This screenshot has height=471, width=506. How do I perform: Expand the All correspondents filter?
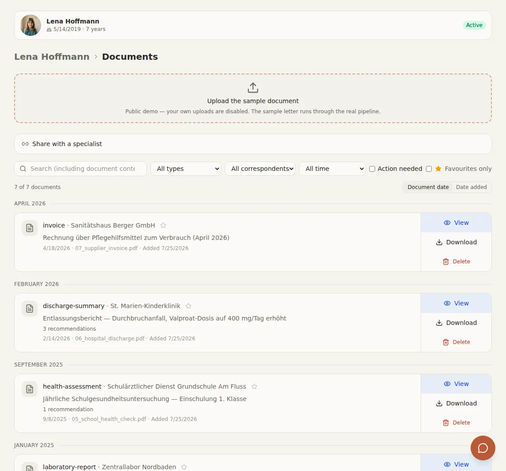pos(260,169)
